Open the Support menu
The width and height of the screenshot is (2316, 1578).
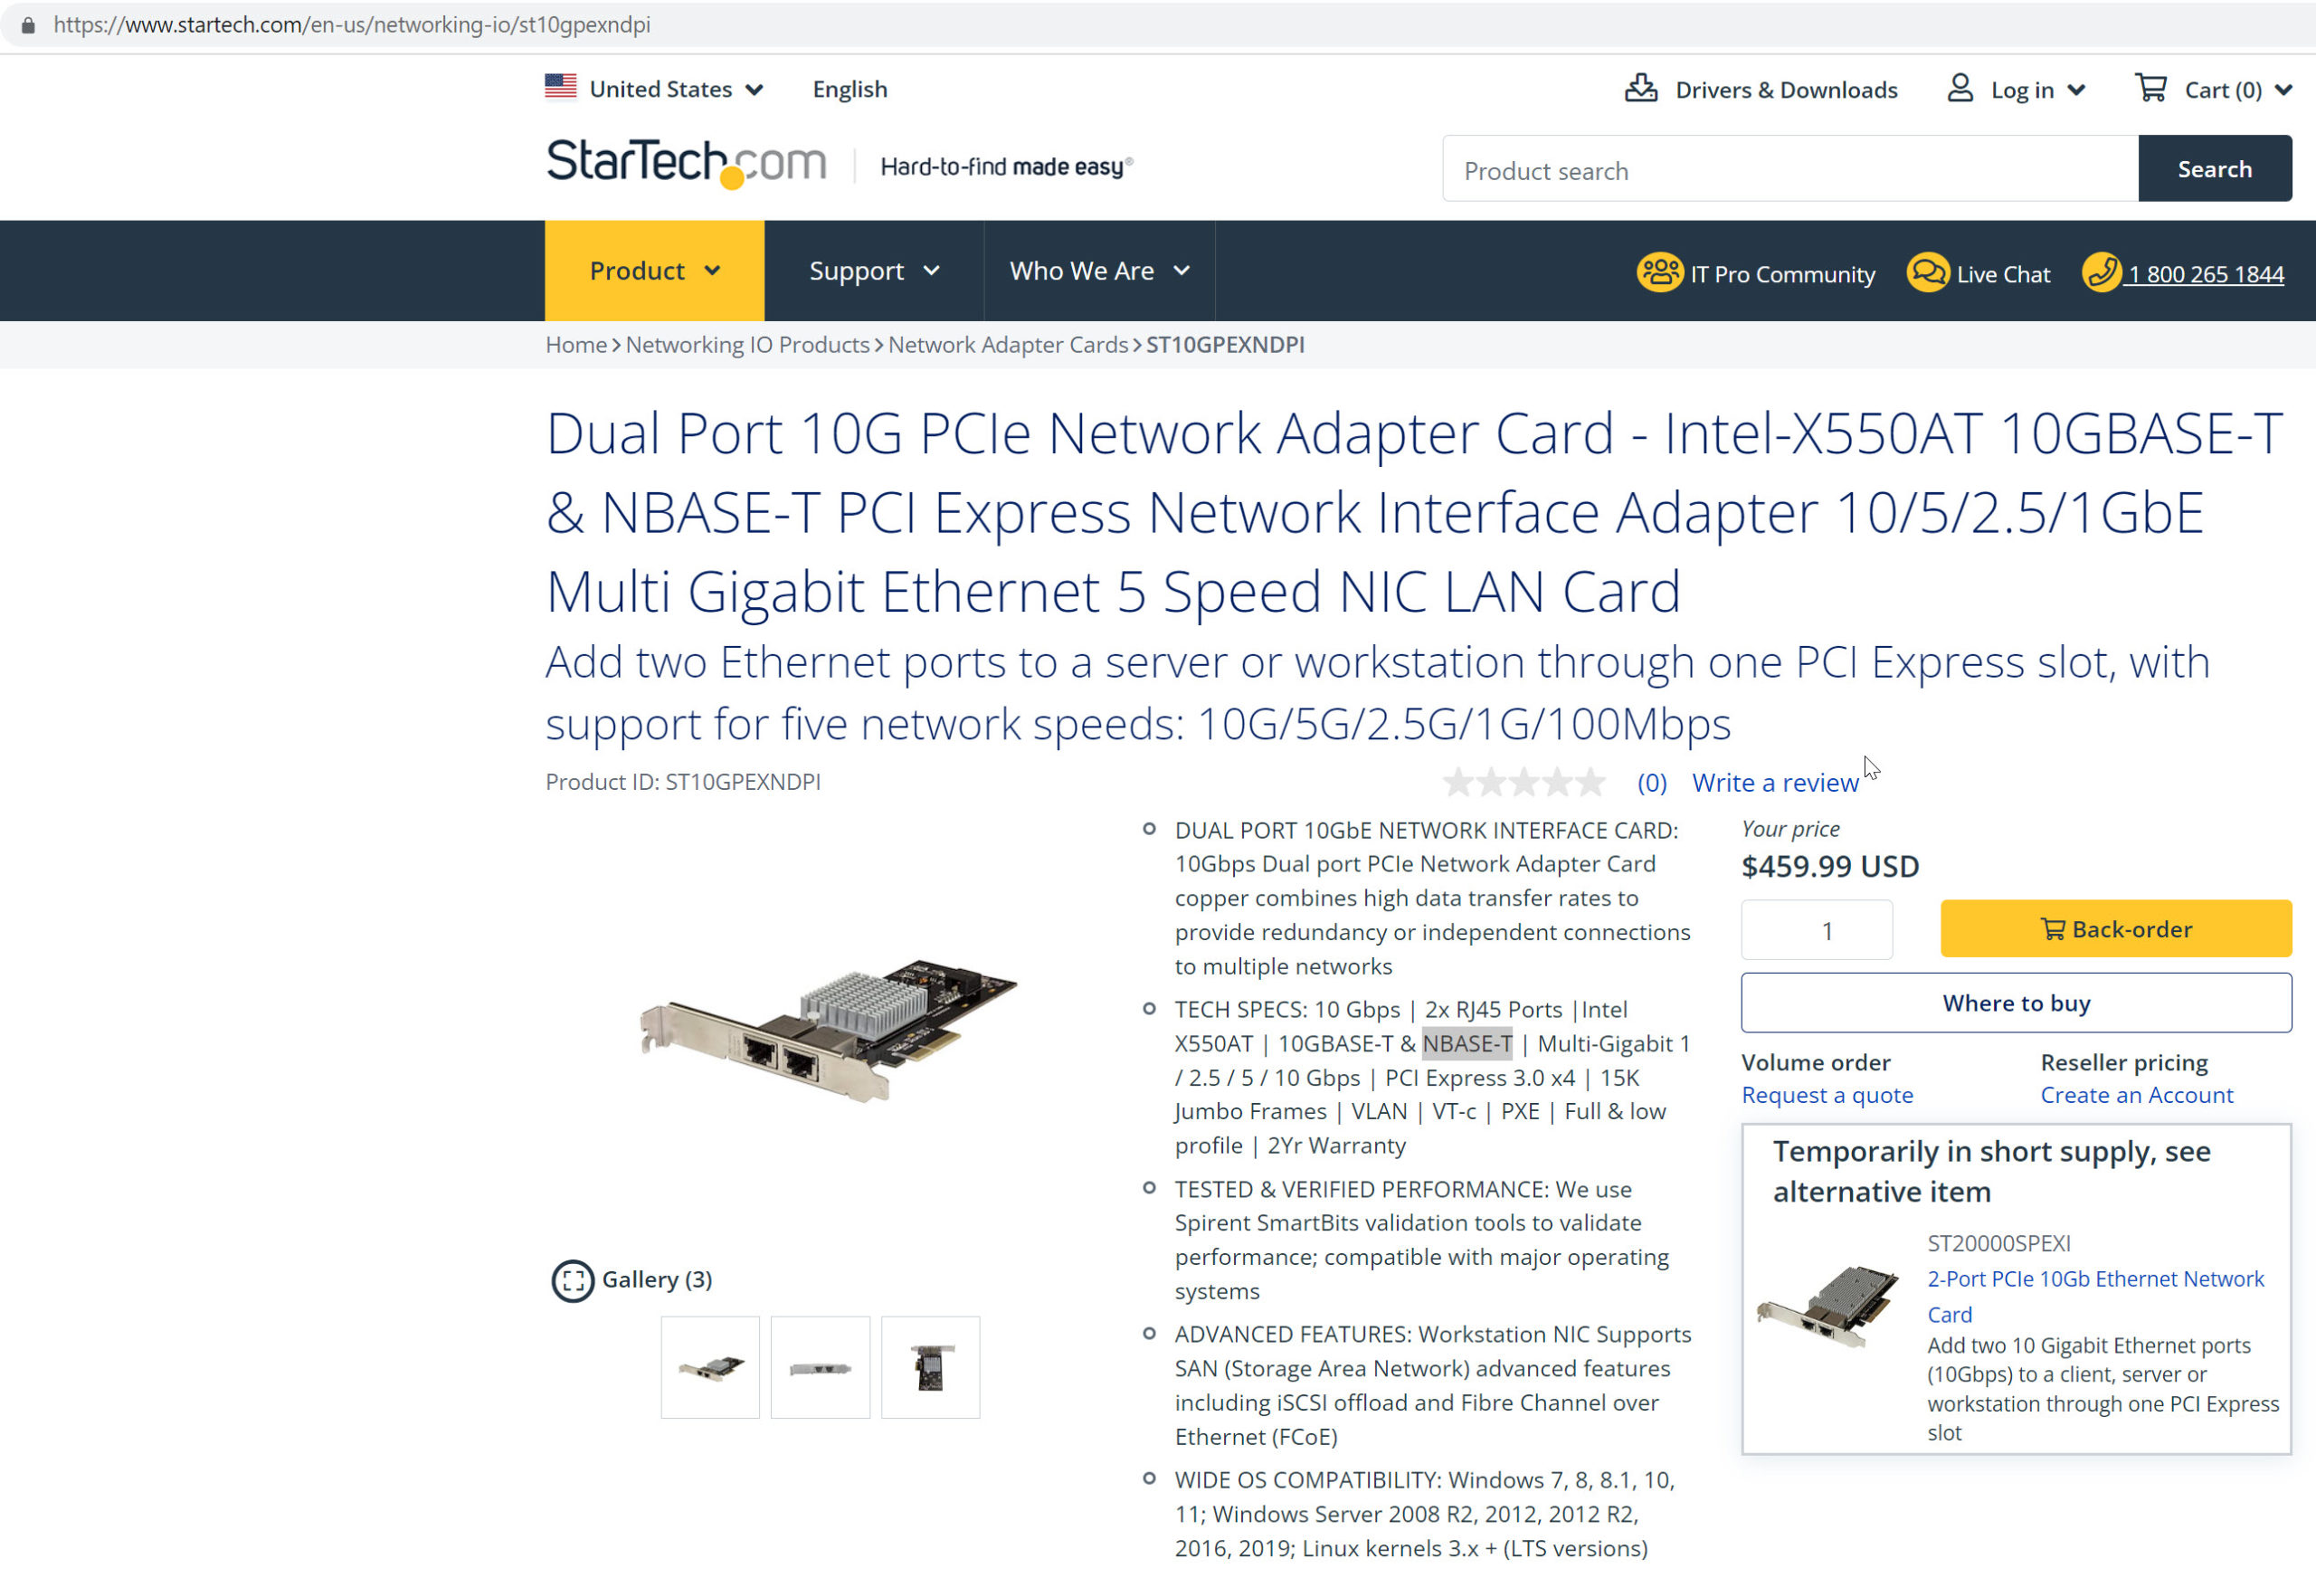pos(873,271)
